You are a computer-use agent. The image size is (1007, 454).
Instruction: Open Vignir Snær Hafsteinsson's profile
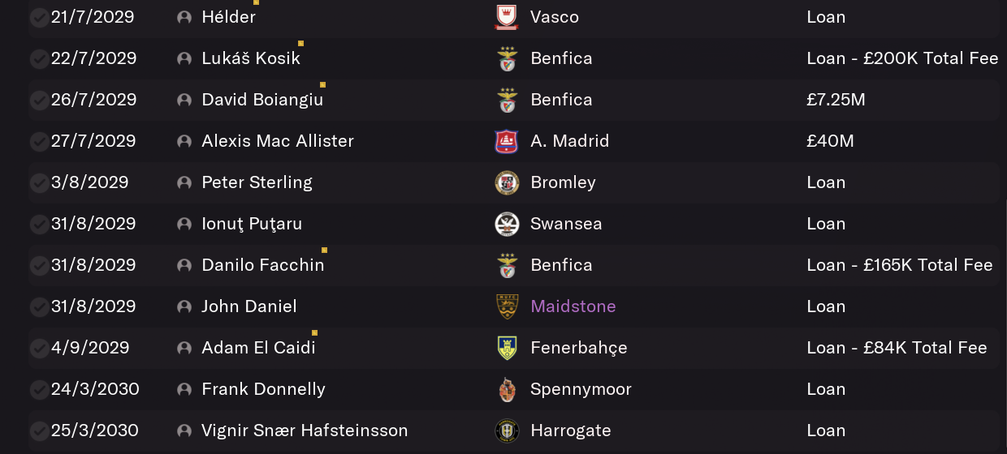pos(305,430)
